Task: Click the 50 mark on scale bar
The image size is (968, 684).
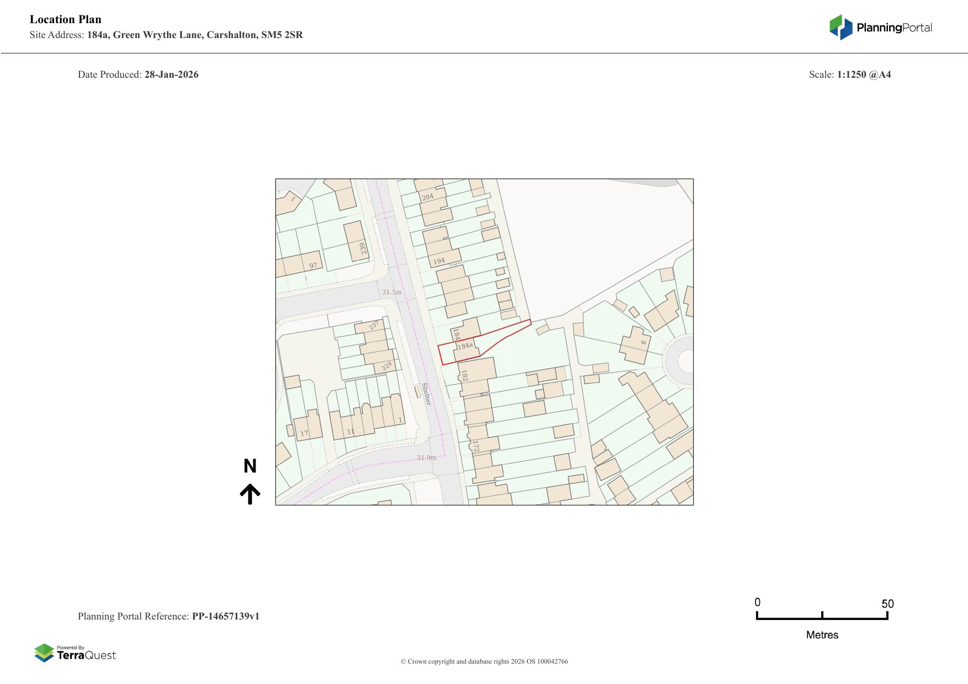Action: coord(887,604)
